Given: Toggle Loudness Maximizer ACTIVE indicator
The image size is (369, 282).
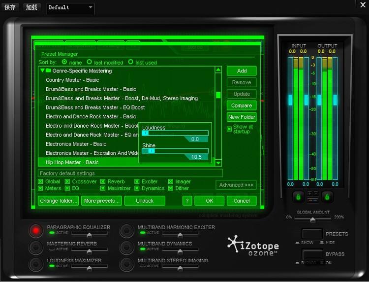Looking at the screenshot, I should pyautogui.click(x=52, y=266).
